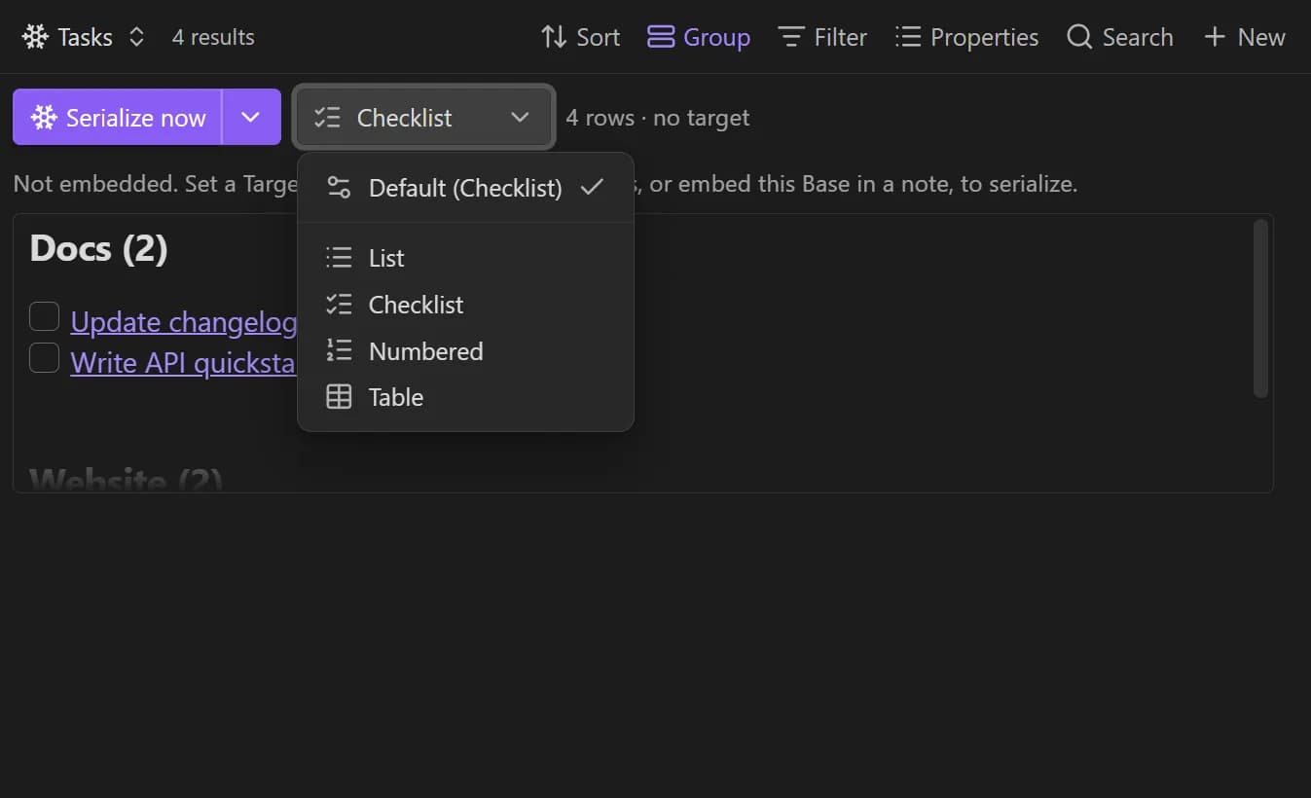1311x798 pixels.
Task: Tick the Update changelog checkbox
Action: tap(44, 317)
